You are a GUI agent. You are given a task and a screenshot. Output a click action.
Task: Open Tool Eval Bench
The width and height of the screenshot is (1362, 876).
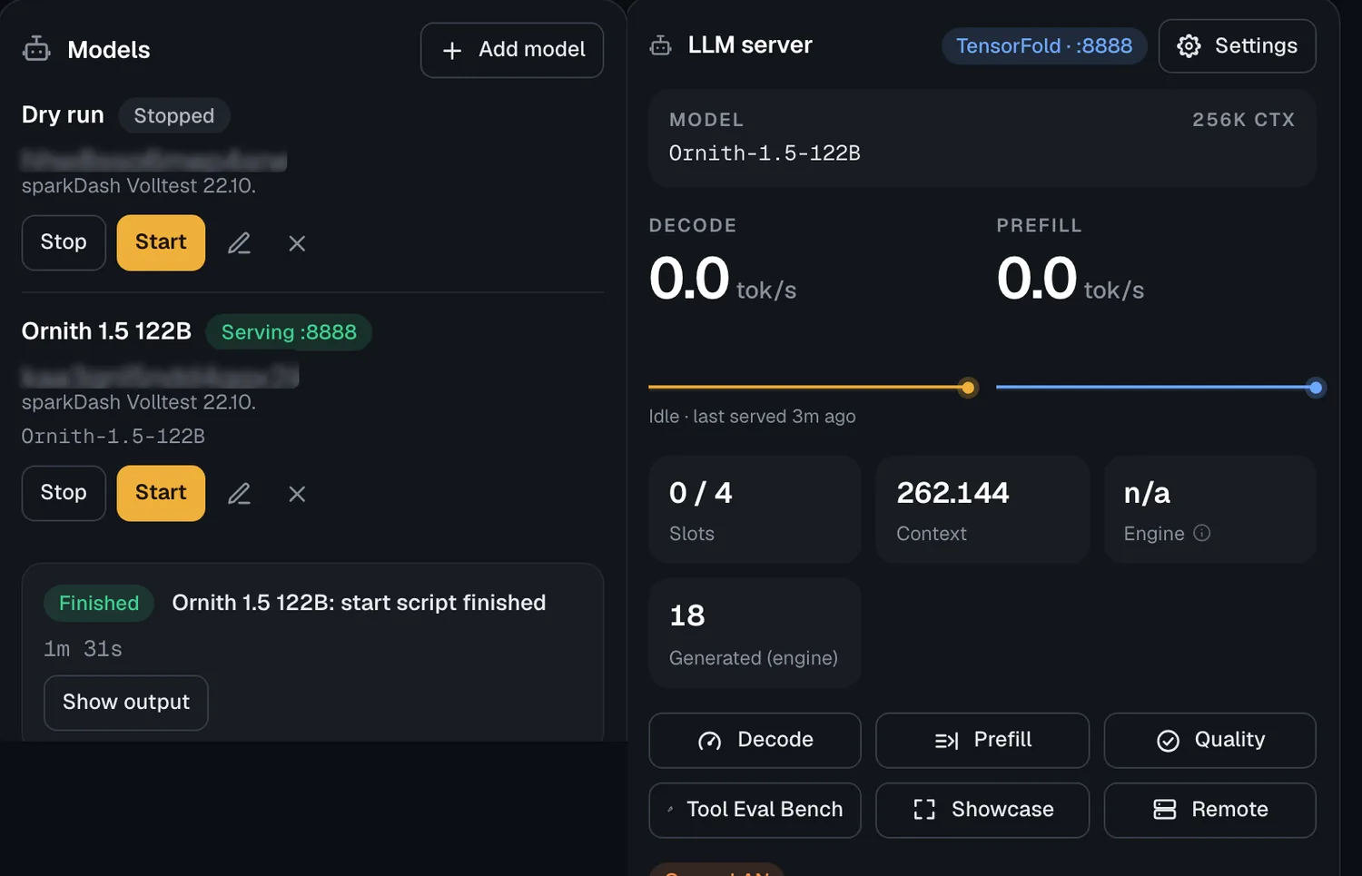tap(755, 810)
